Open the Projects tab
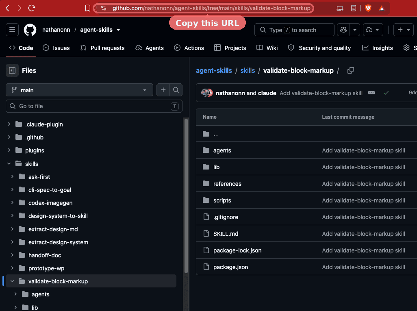 (230, 48)
